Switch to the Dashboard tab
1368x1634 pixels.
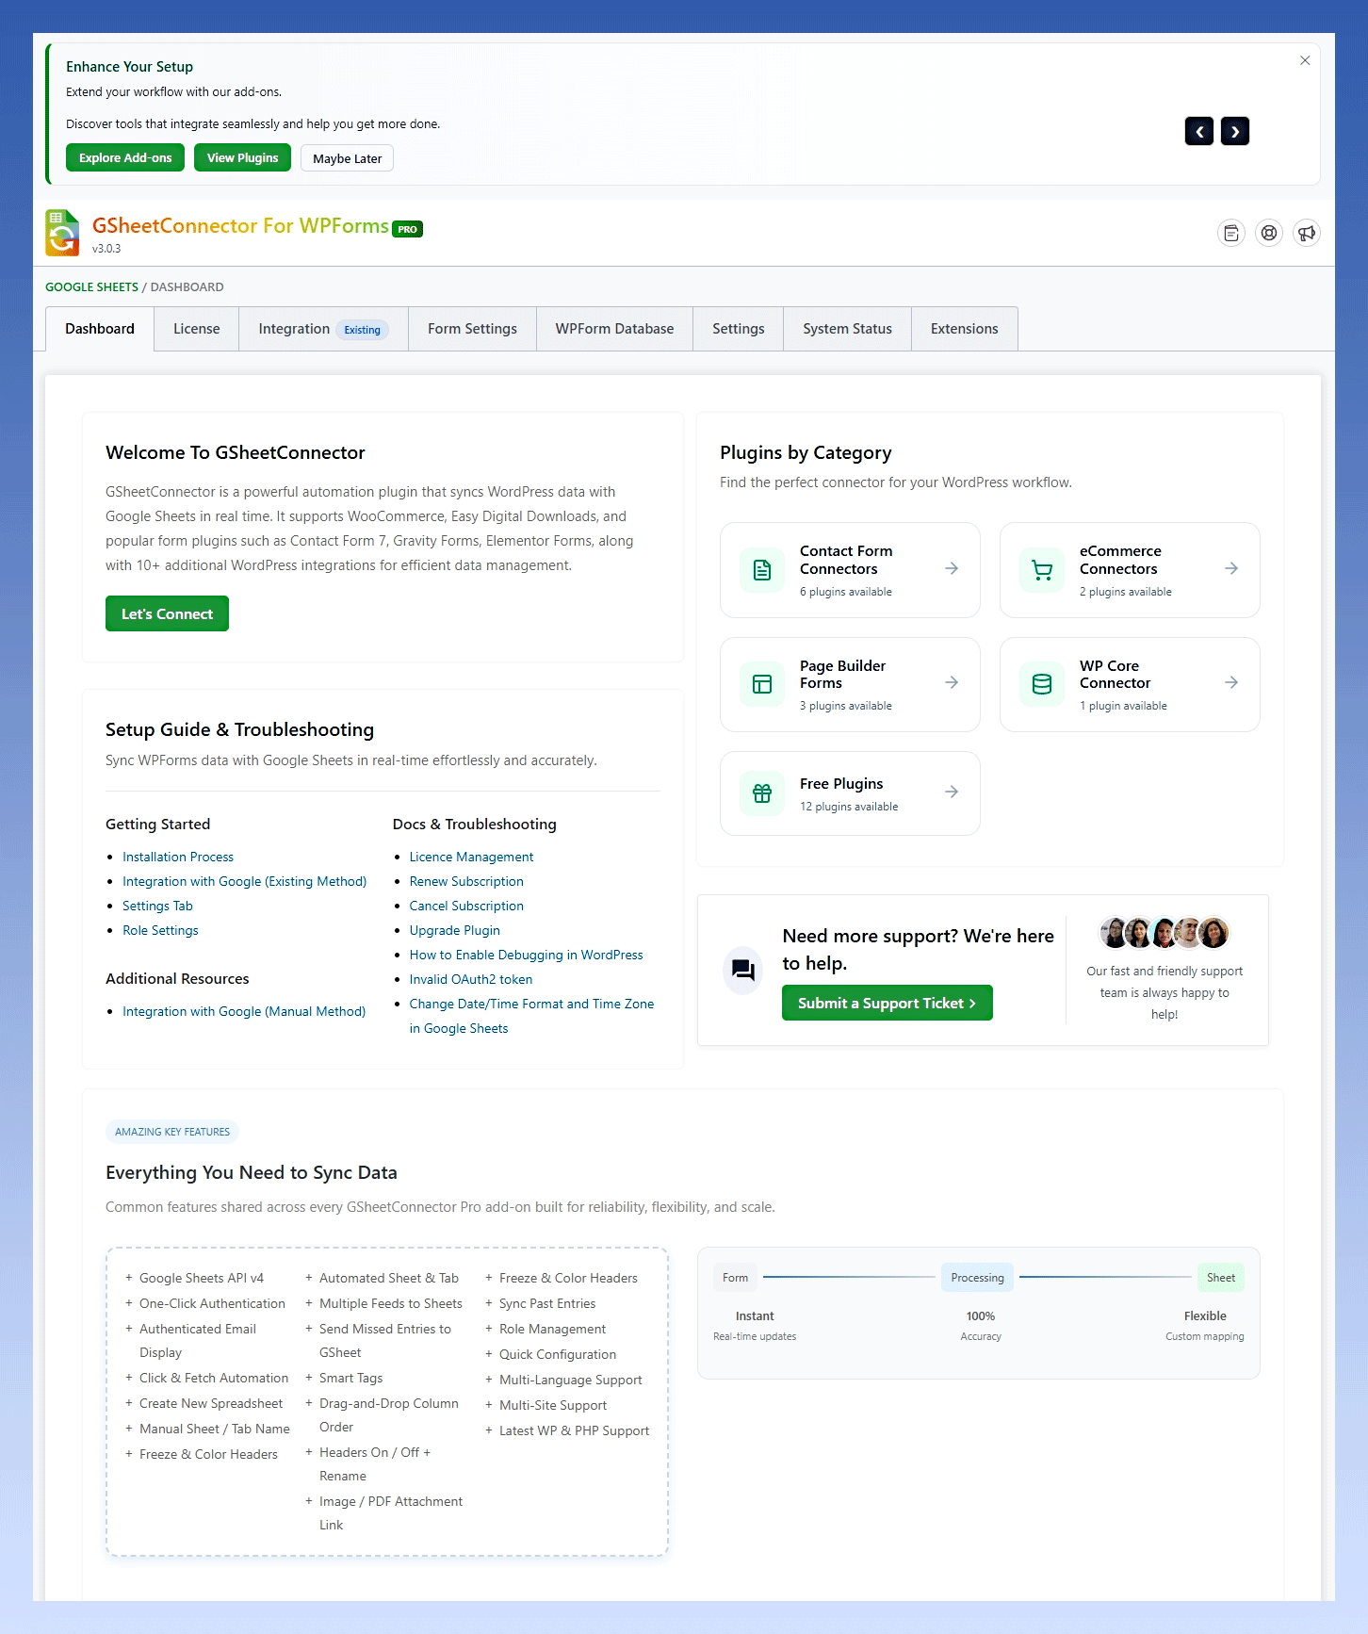click(100, 329)
